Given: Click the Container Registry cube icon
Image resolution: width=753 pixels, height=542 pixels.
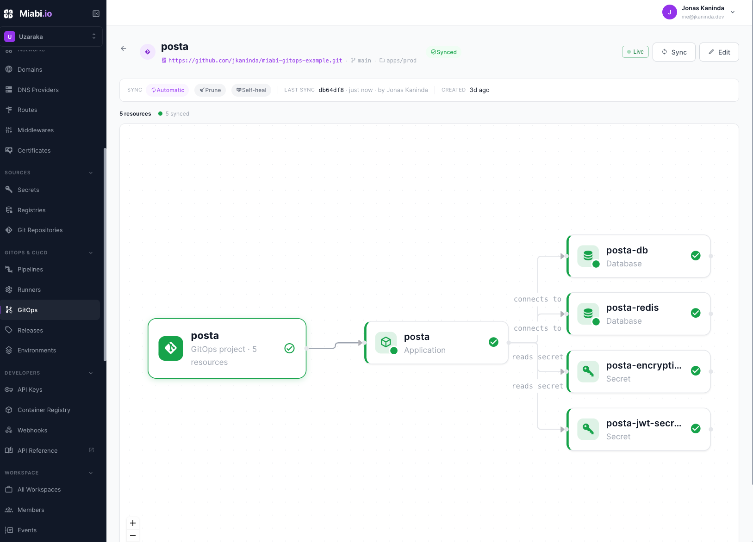Looking at the screenshot, I should (x=9, y=410).
